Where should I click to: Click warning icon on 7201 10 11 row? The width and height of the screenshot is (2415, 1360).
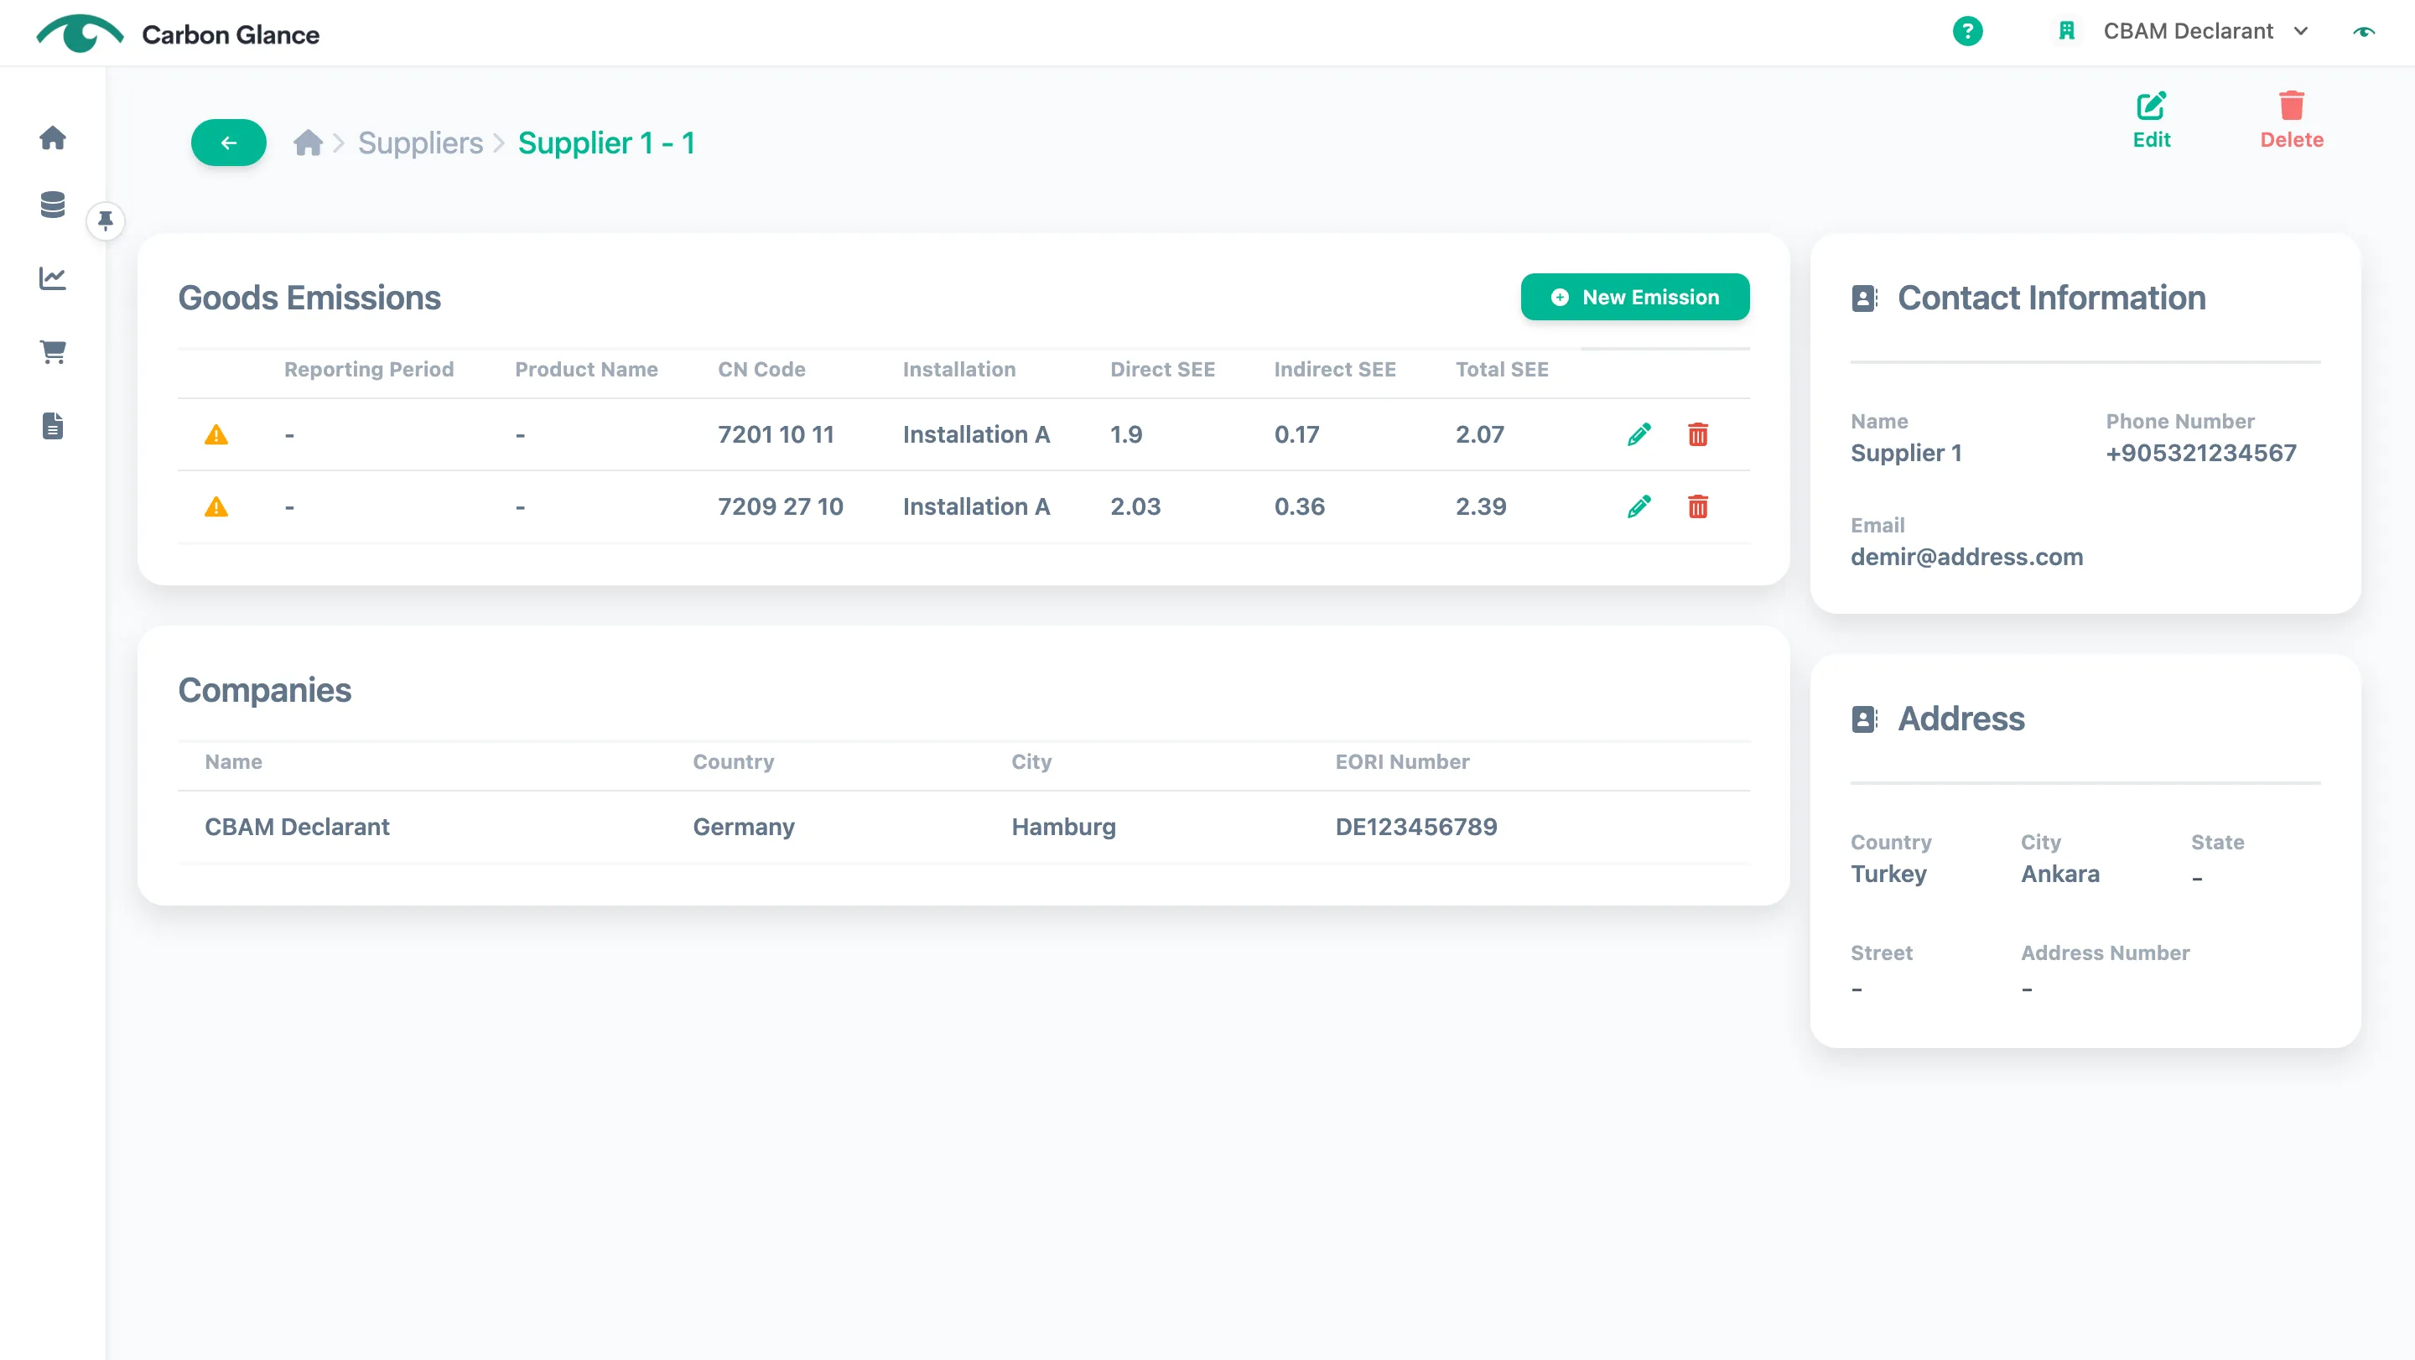(216, 435)
